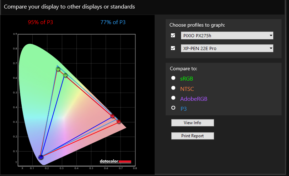The image size is (289, 176).
Task: Click the "Choose profiles to graph:" heading
Action: tap(197, 25)
